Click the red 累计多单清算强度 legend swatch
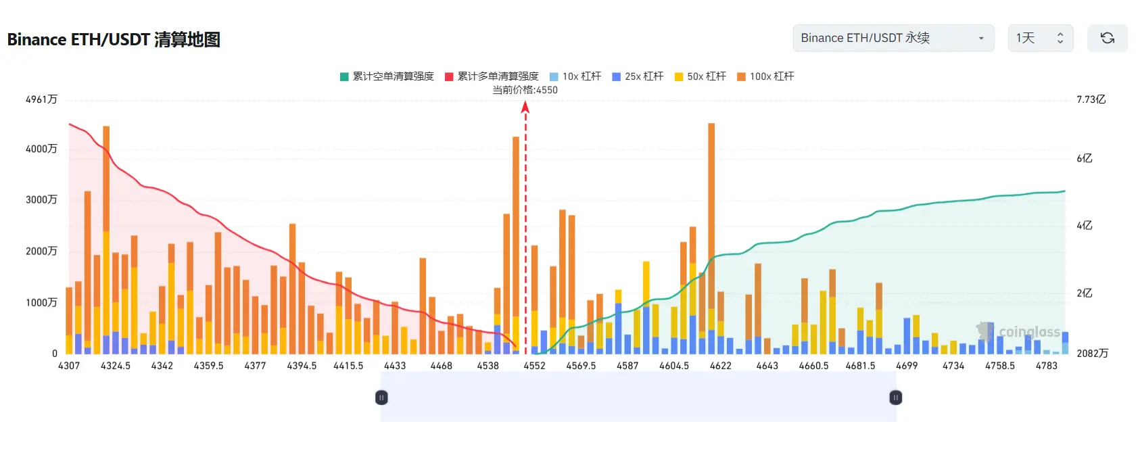The image size is (1140, 451). tap(449, 76)
